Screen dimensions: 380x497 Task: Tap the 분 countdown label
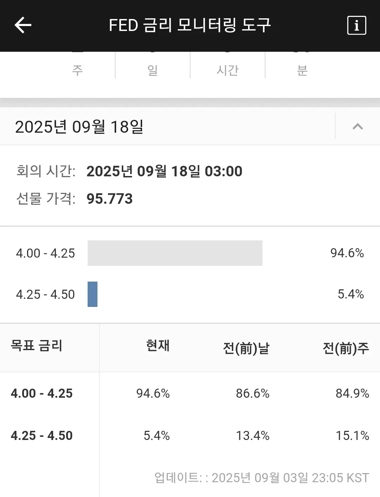click(x=302, y=70)
